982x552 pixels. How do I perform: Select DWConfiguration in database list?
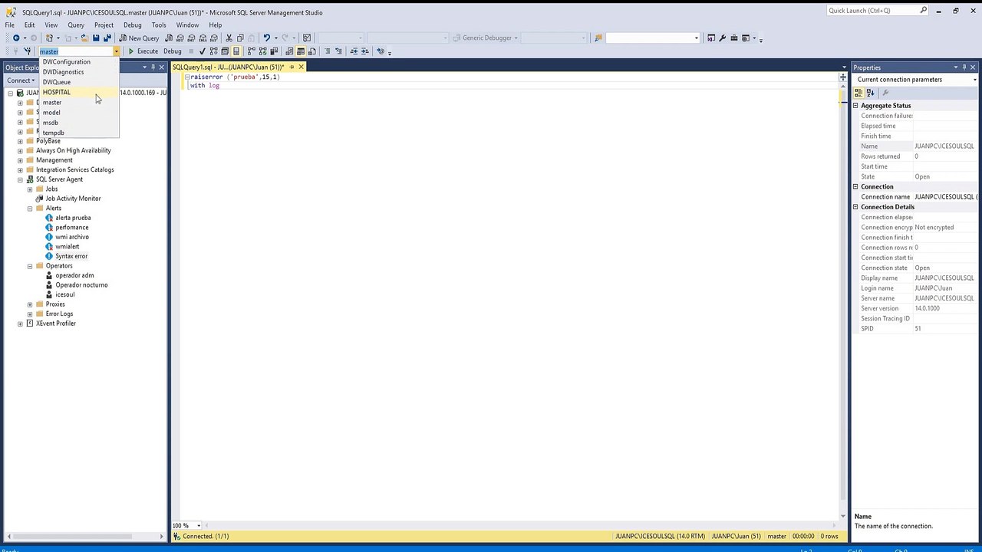(79, 61)
